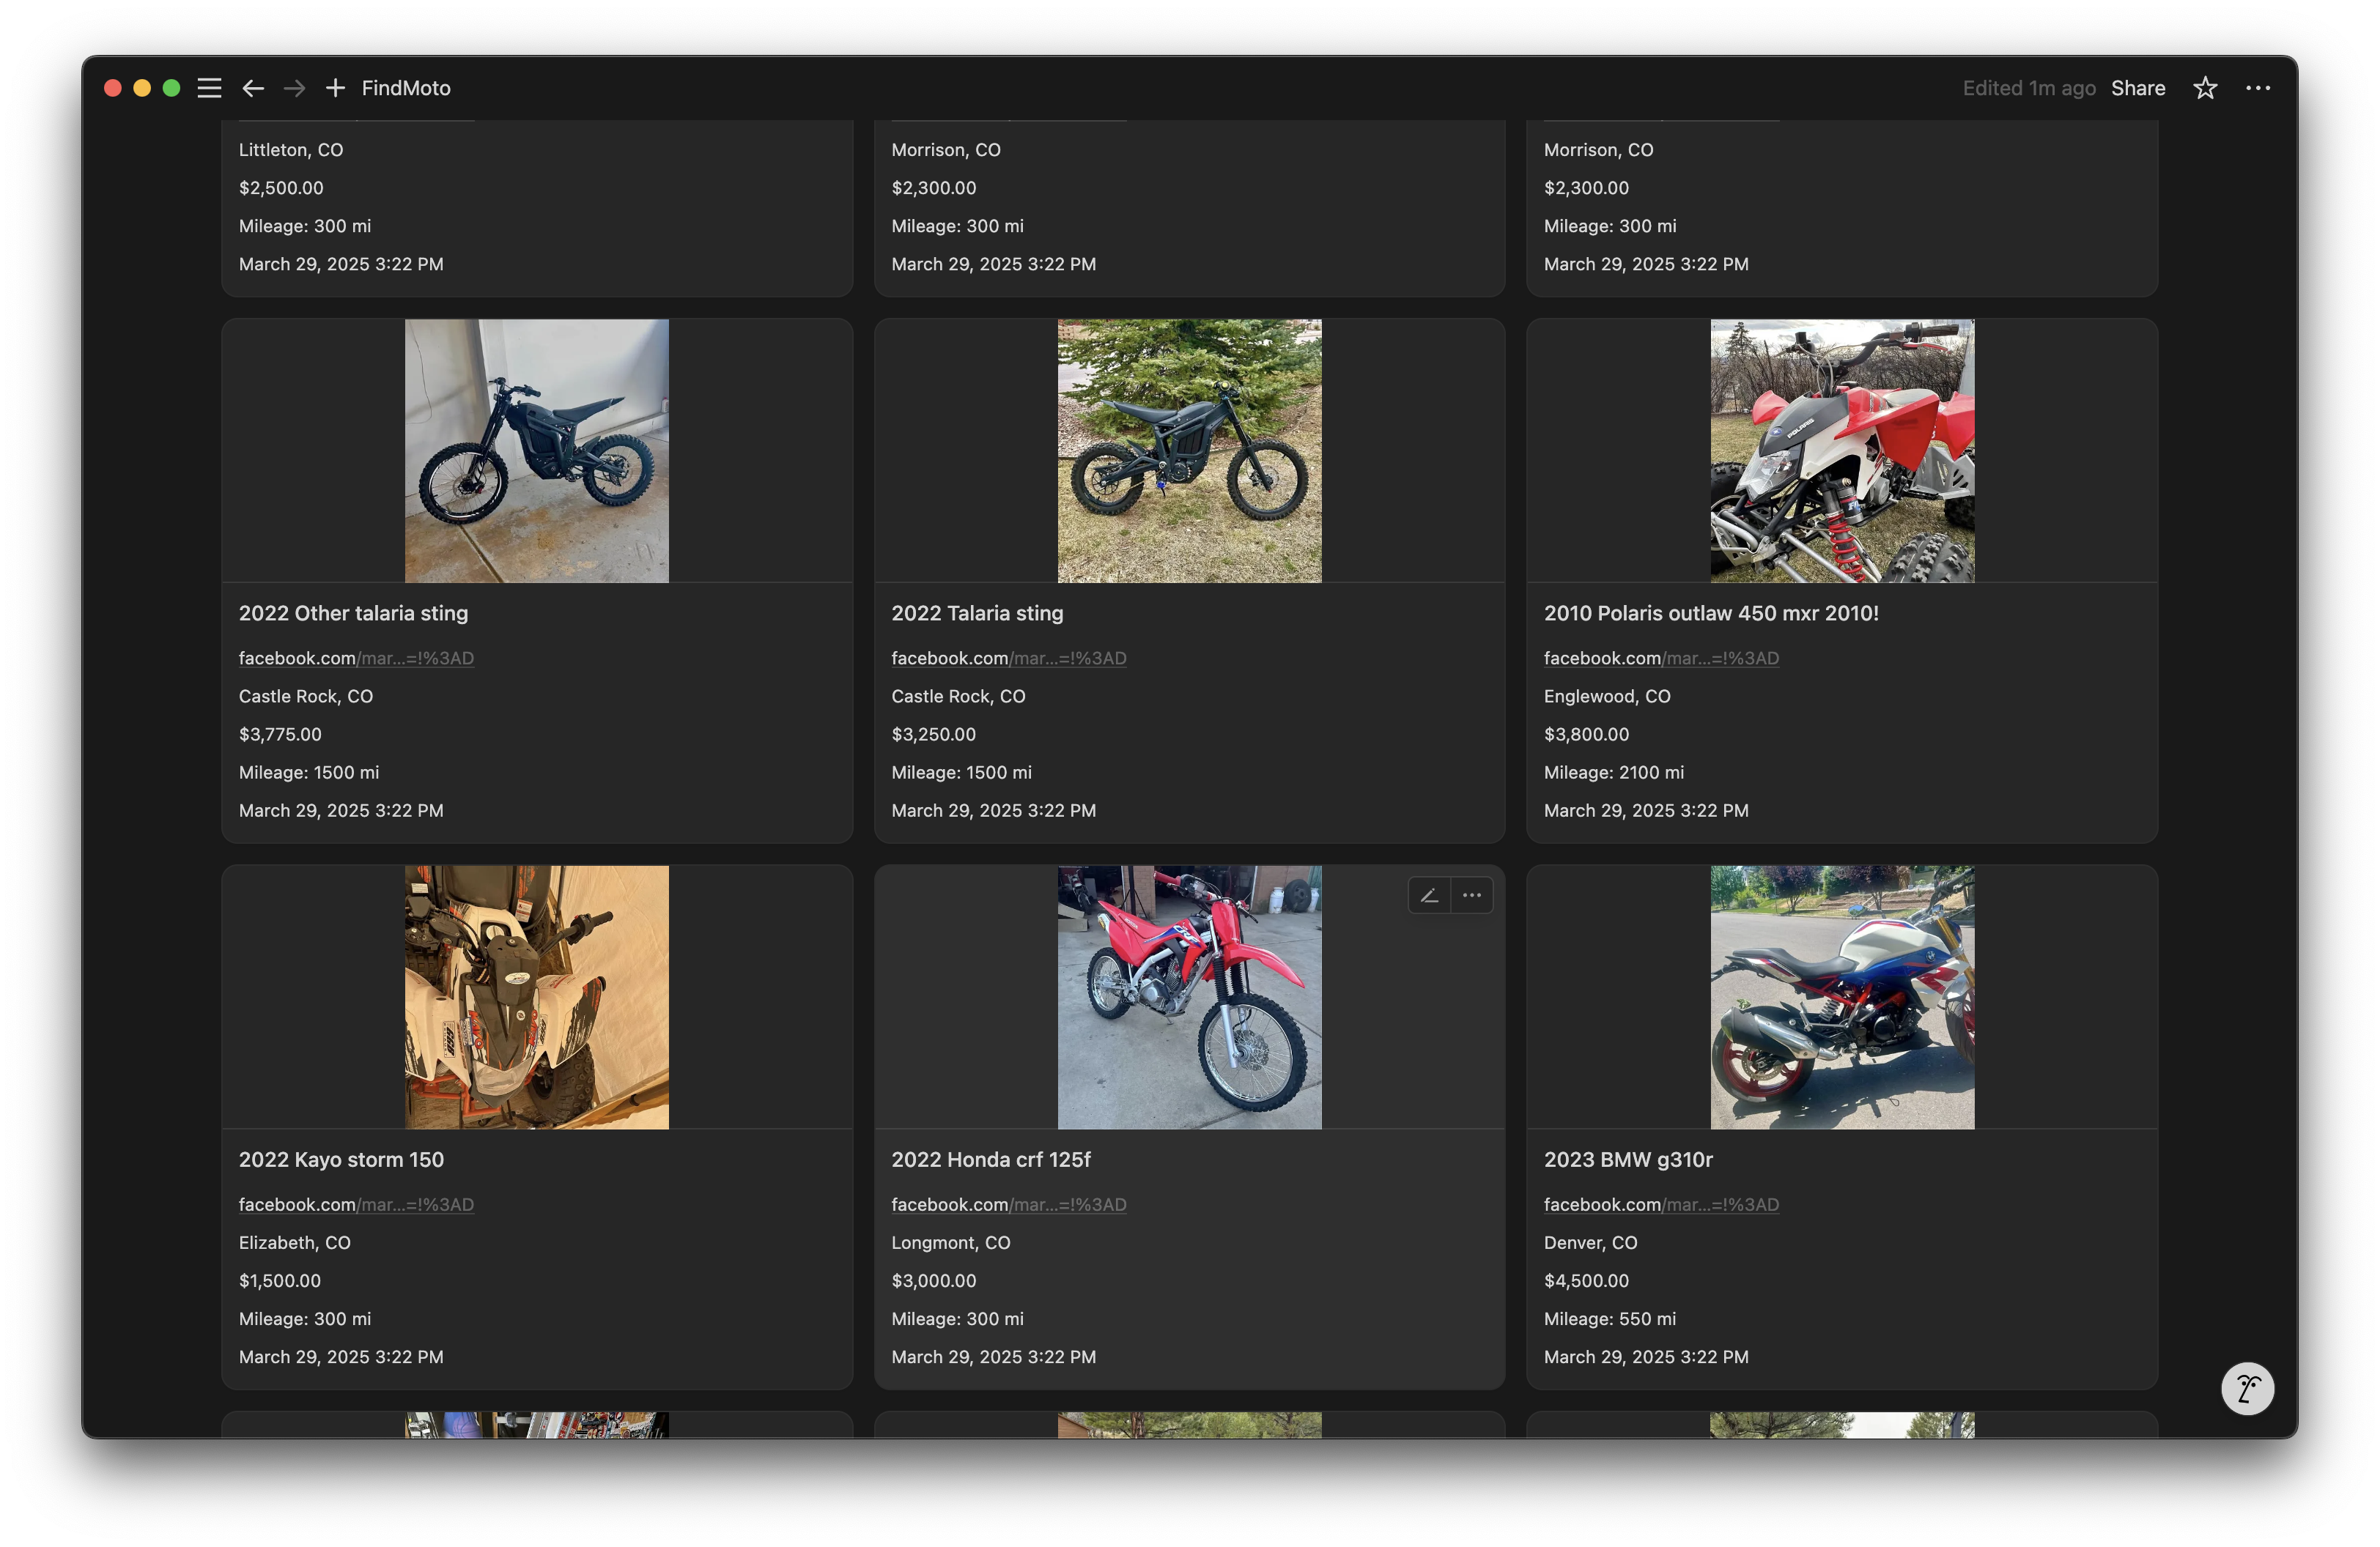This screenshot has height=1547, width=2380.
Task: Open Facebook link for Polaris outlaw listing
Action: [1661, 658]
